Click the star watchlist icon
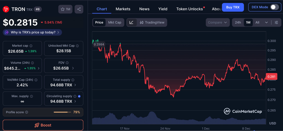283x131 pixels. [x=63, y=9]
